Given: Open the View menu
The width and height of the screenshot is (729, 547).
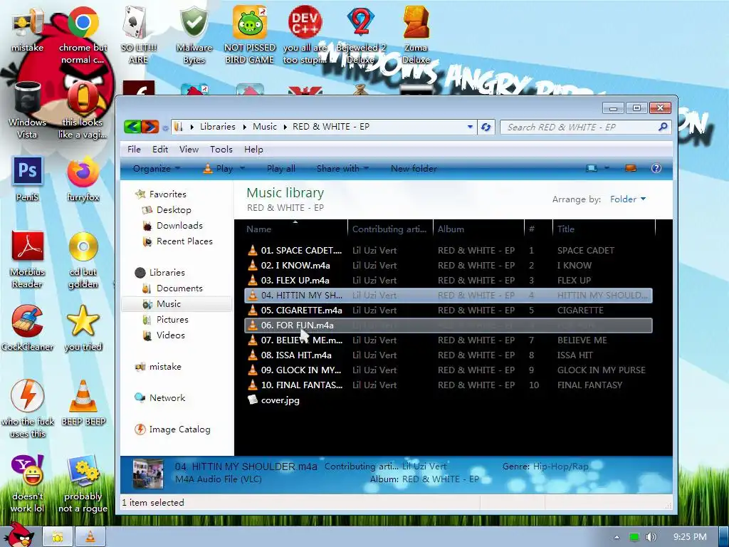Looking at the screenshot, I should point(189,150).
